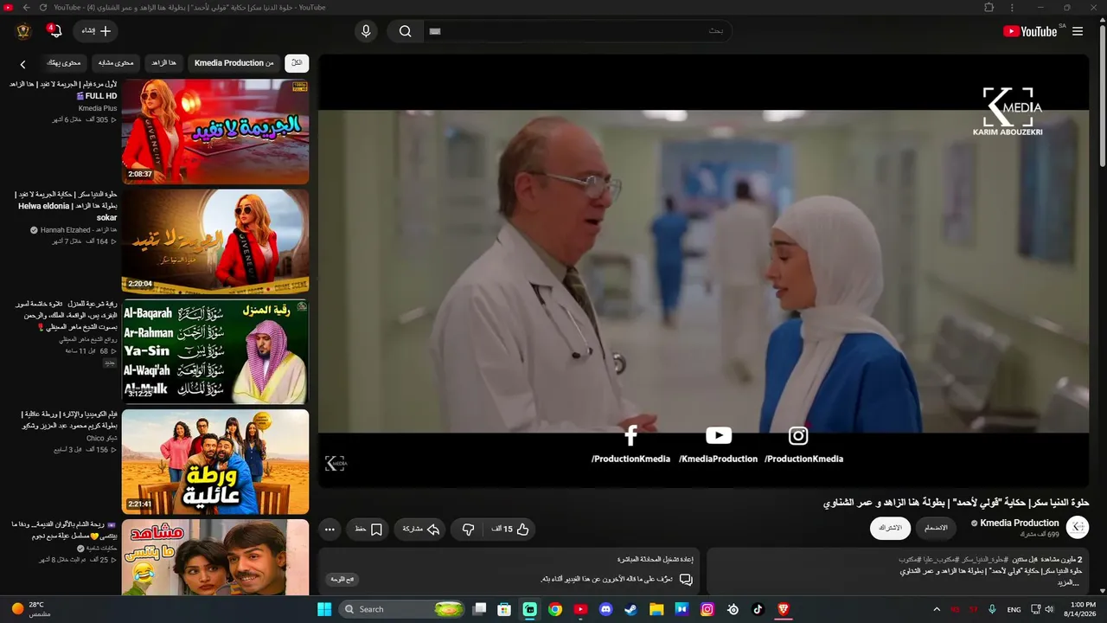Open the 'الجريمة لا تفيد' 2:08:37 thumbnail
The image size is (1107, 623).
click(x=215, y=132)
